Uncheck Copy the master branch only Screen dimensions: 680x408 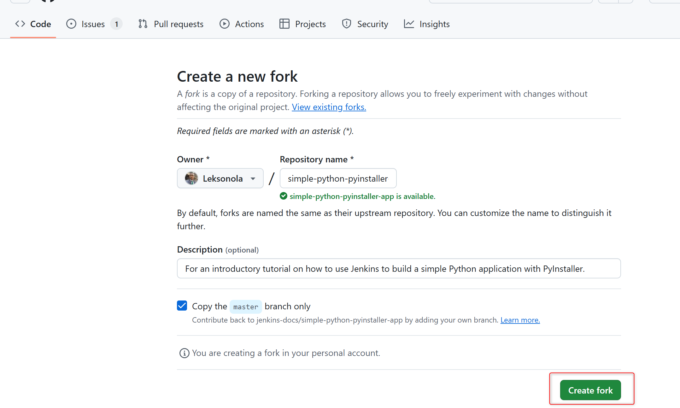182,306
